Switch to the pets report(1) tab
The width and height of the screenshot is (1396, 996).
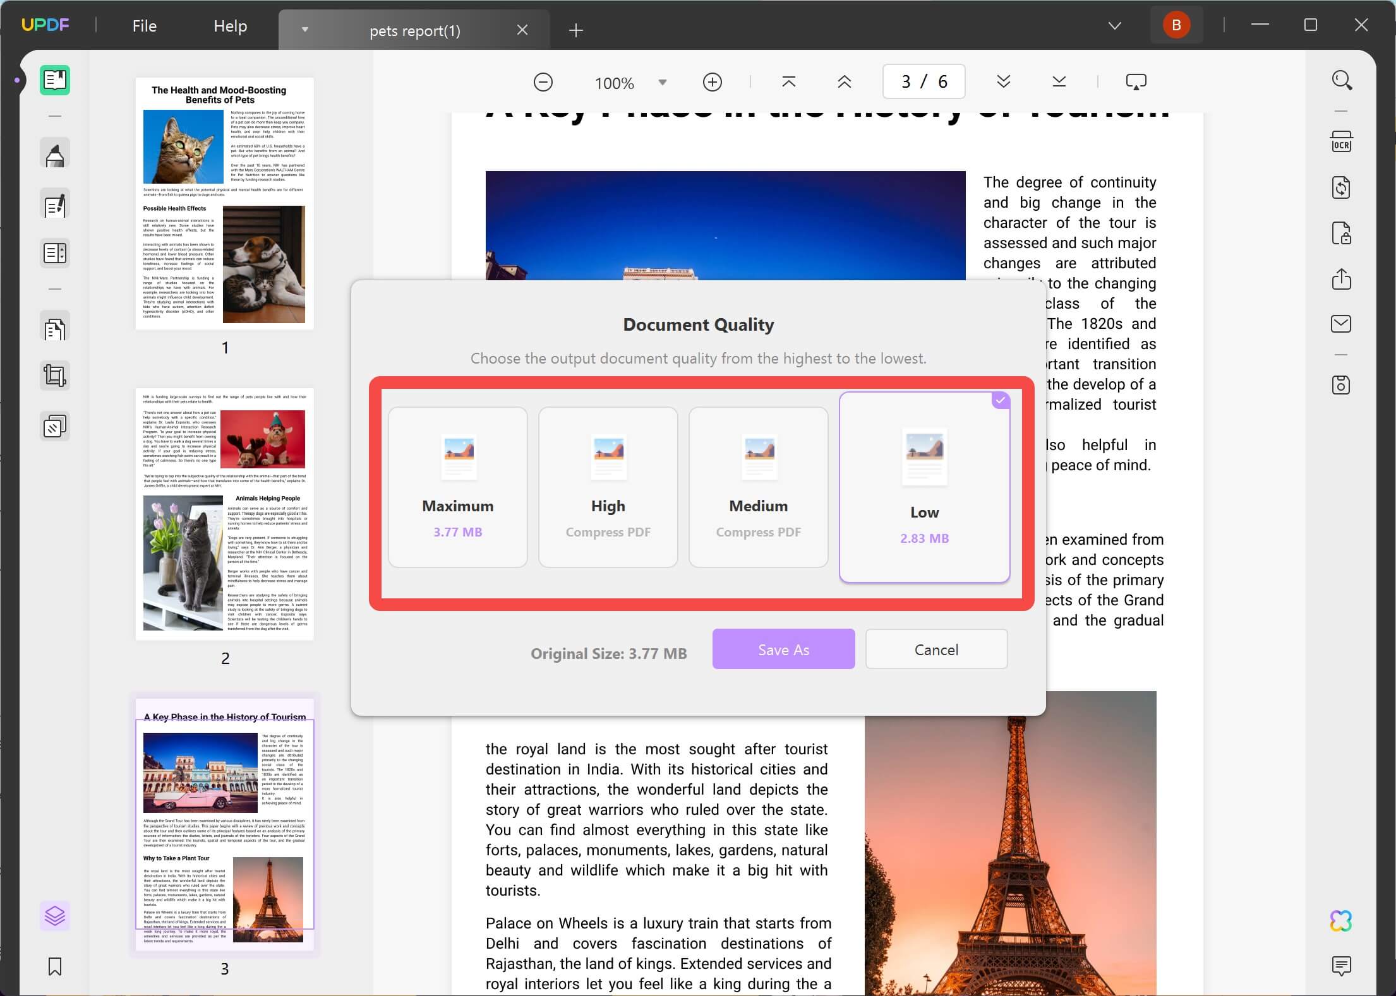[x=414, y=30]
